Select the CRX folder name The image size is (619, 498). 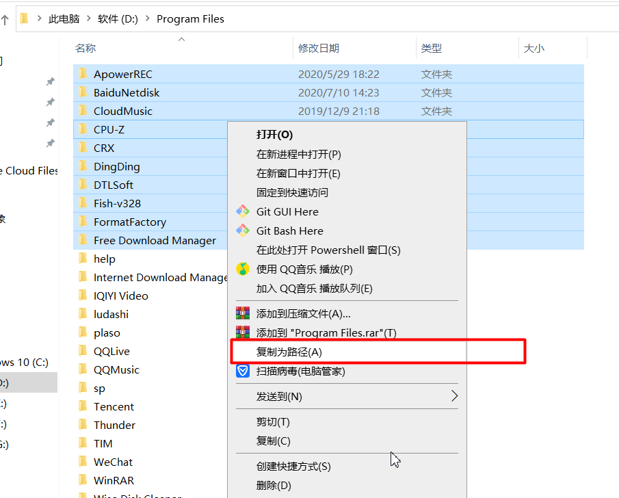click(x=104, y=148)
